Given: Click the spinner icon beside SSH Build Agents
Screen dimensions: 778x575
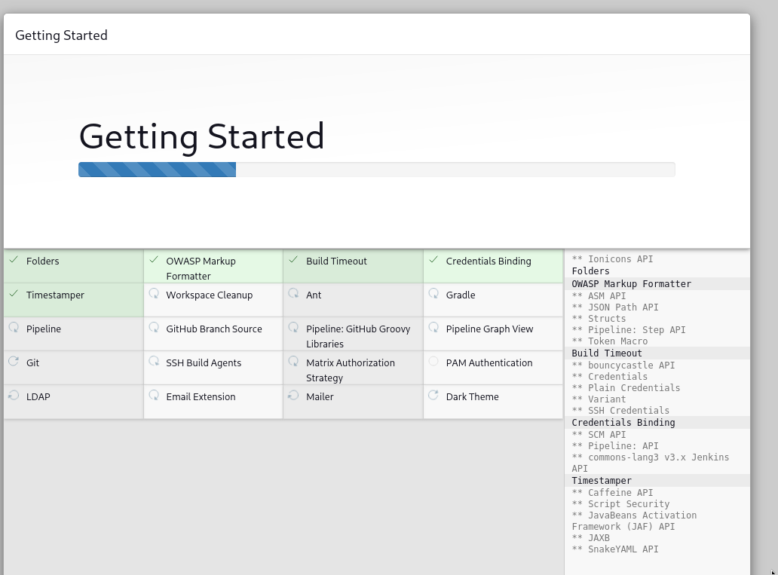Looking at the screenshot, I should [x=154, y=361].
